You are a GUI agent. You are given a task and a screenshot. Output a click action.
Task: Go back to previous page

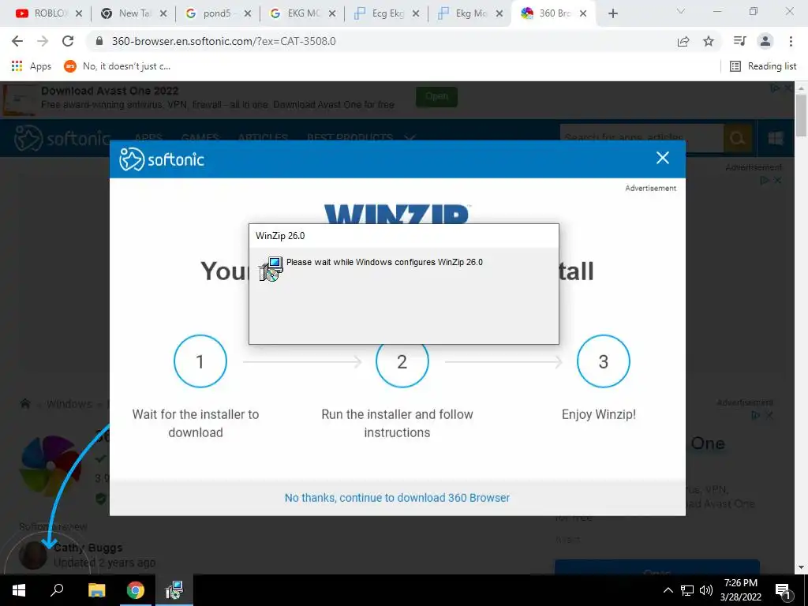pos(17,41)
